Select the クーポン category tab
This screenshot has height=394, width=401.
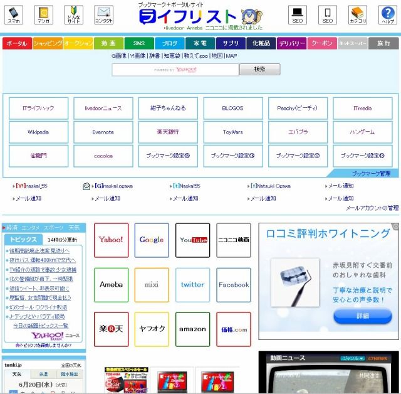[x=322, y=43]
